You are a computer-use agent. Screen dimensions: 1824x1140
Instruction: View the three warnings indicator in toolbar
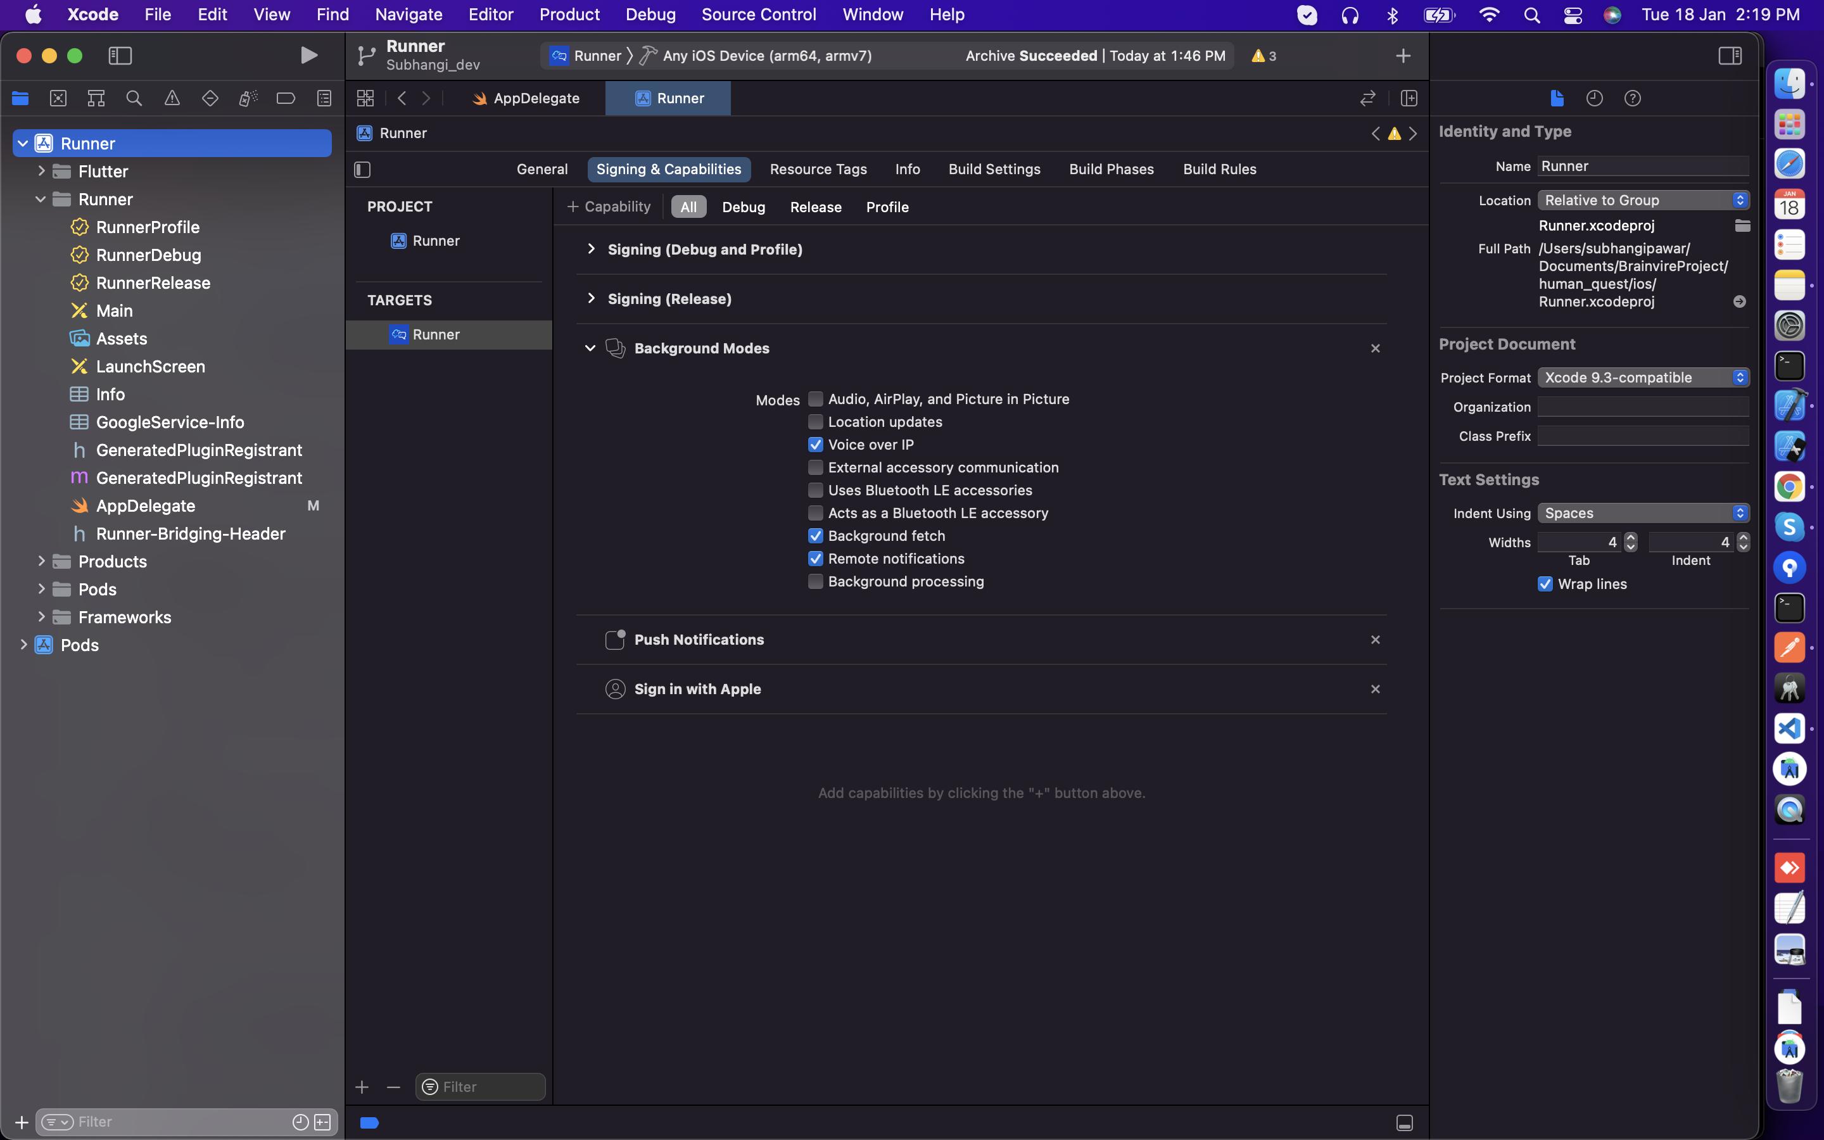pos(1264,56)
